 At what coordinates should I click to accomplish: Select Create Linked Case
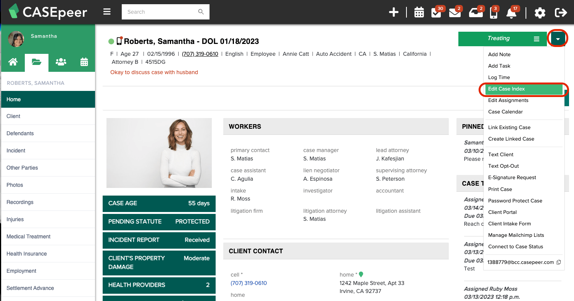(511, 139)
